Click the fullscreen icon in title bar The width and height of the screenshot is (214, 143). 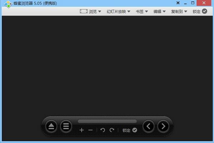click(178, 3)
